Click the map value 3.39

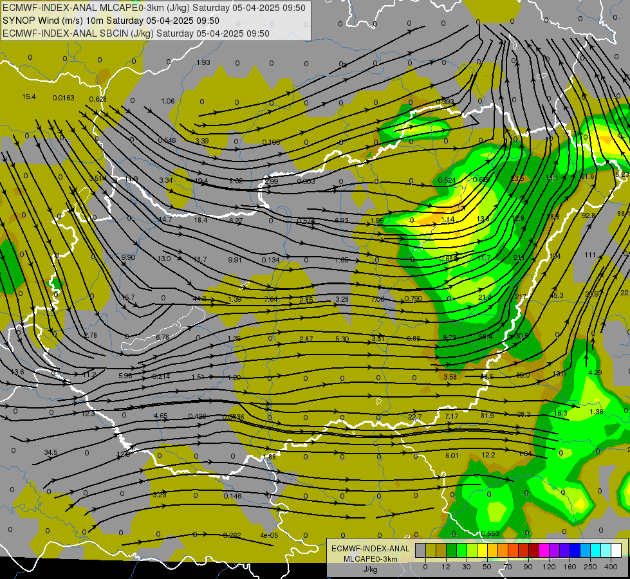202,141
